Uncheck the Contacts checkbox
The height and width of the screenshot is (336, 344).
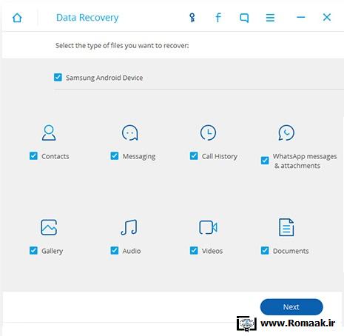pyautogui.click(x=33, y=156)
